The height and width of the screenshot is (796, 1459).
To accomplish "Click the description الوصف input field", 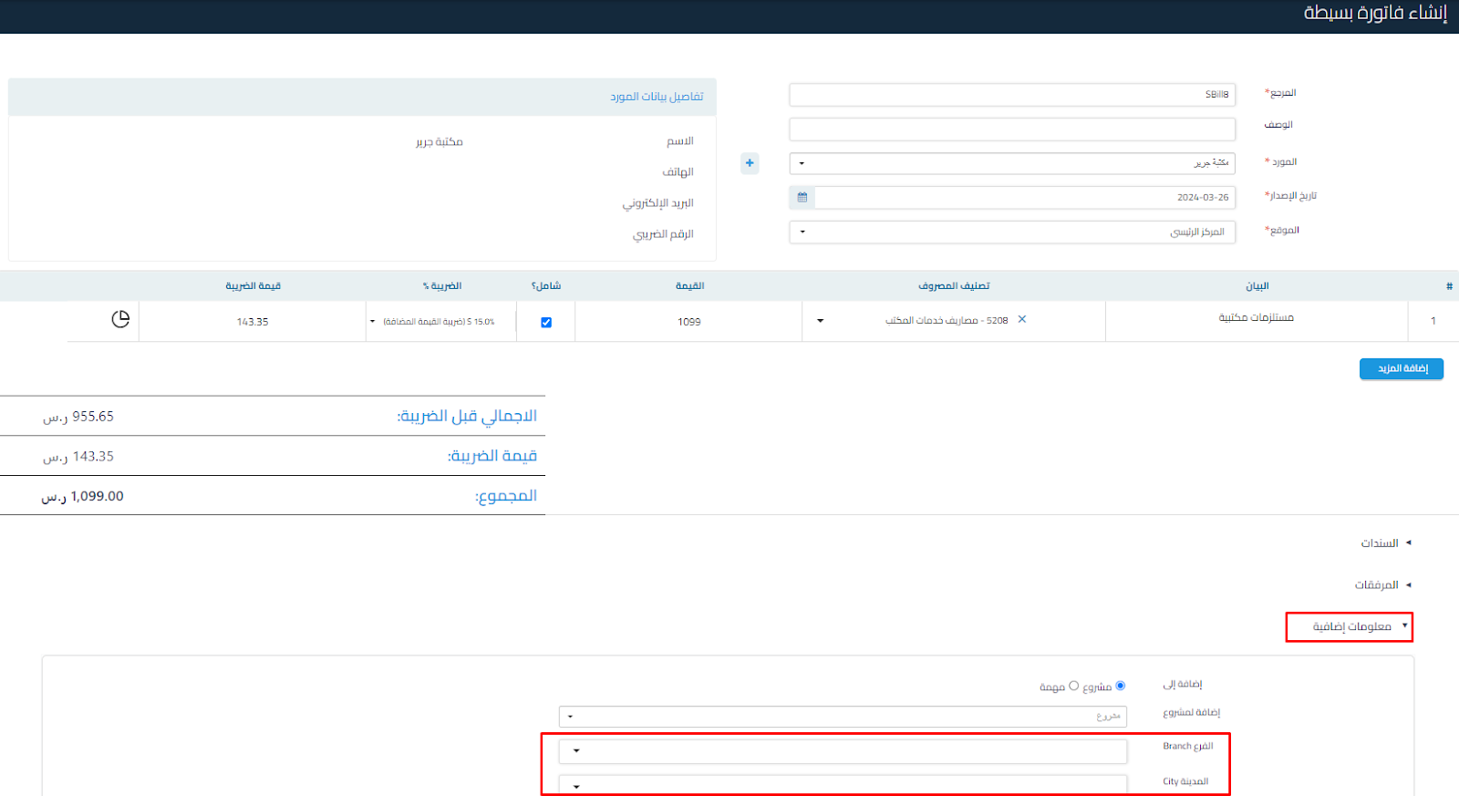I will [1012, 129].
